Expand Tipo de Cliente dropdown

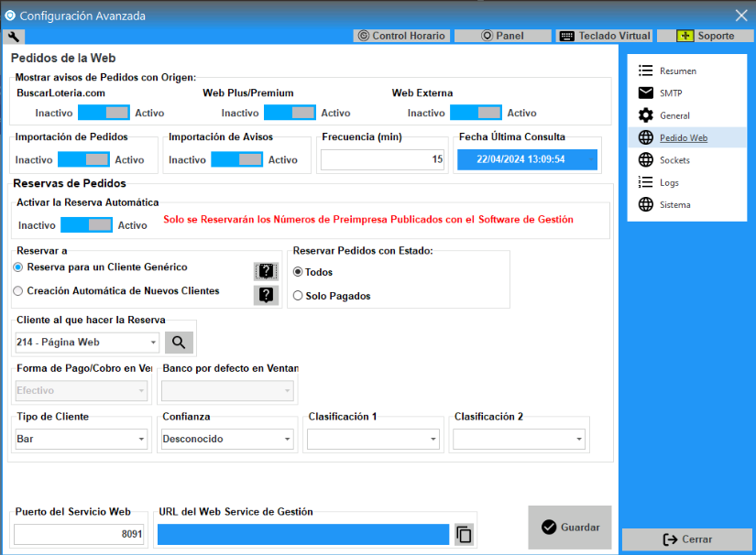(141, 439)
